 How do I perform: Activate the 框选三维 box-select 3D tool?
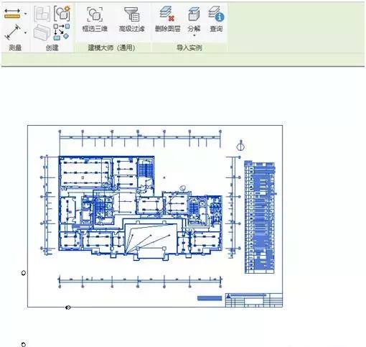point(95,19)
